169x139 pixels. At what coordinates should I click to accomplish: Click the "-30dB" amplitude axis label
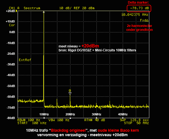11,64
